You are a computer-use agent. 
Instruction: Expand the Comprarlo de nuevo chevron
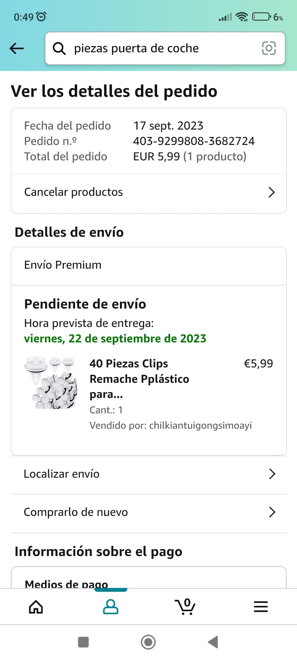pos(272,512)
